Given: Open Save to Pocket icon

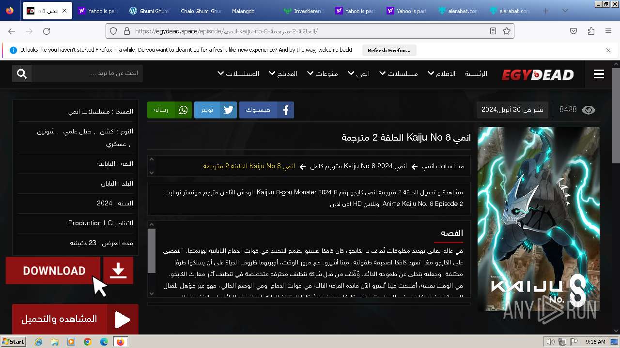Looking at the screenshot, I should 573,31.
